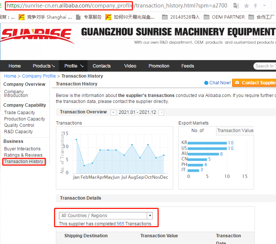Open Production Capacity in the sidebar
Image resolution: width=276 pixels, height=244 pixels.
pyautogui.click(x=25, y=119)
